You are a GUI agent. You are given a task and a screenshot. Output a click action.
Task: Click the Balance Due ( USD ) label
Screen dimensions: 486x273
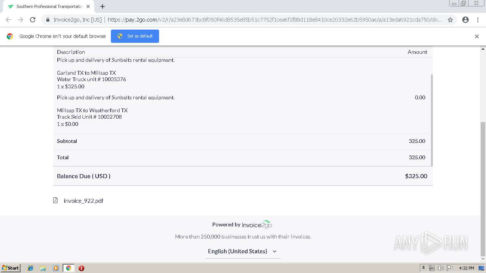[84, 176]
